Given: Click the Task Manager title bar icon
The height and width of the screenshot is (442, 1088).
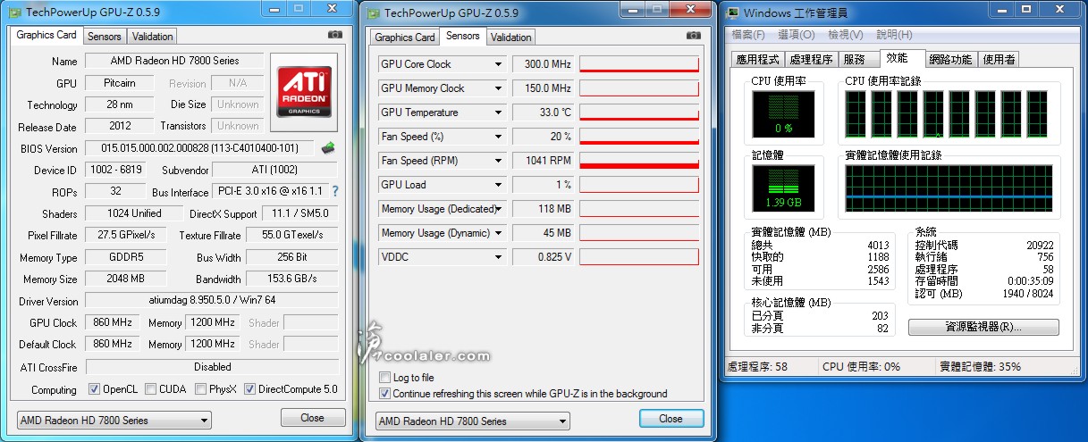Looking at the screenshot, I should click(x=733, y=13).
